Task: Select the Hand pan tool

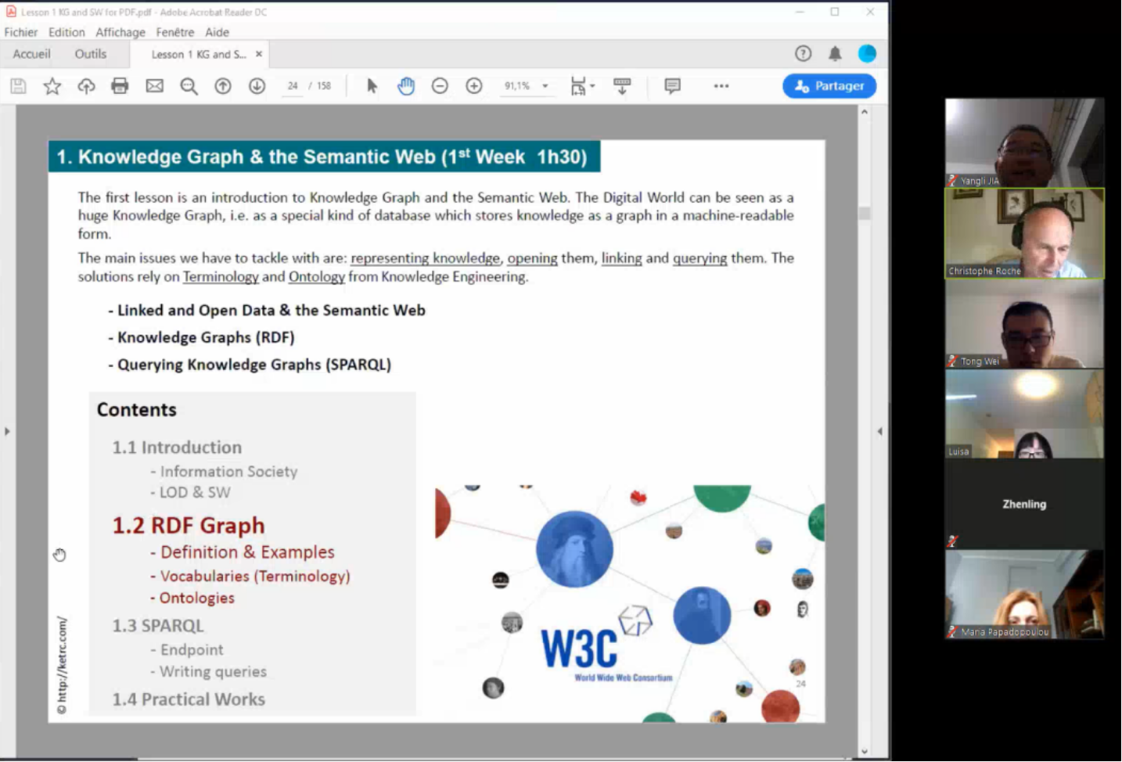Action: coord(405,86)
